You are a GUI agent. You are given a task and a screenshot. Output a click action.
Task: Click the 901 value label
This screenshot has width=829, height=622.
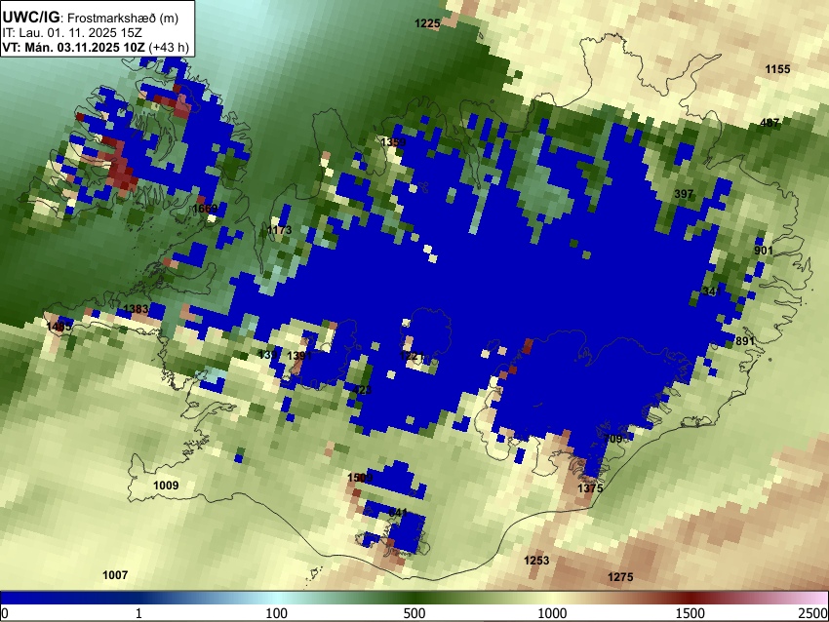764,251
